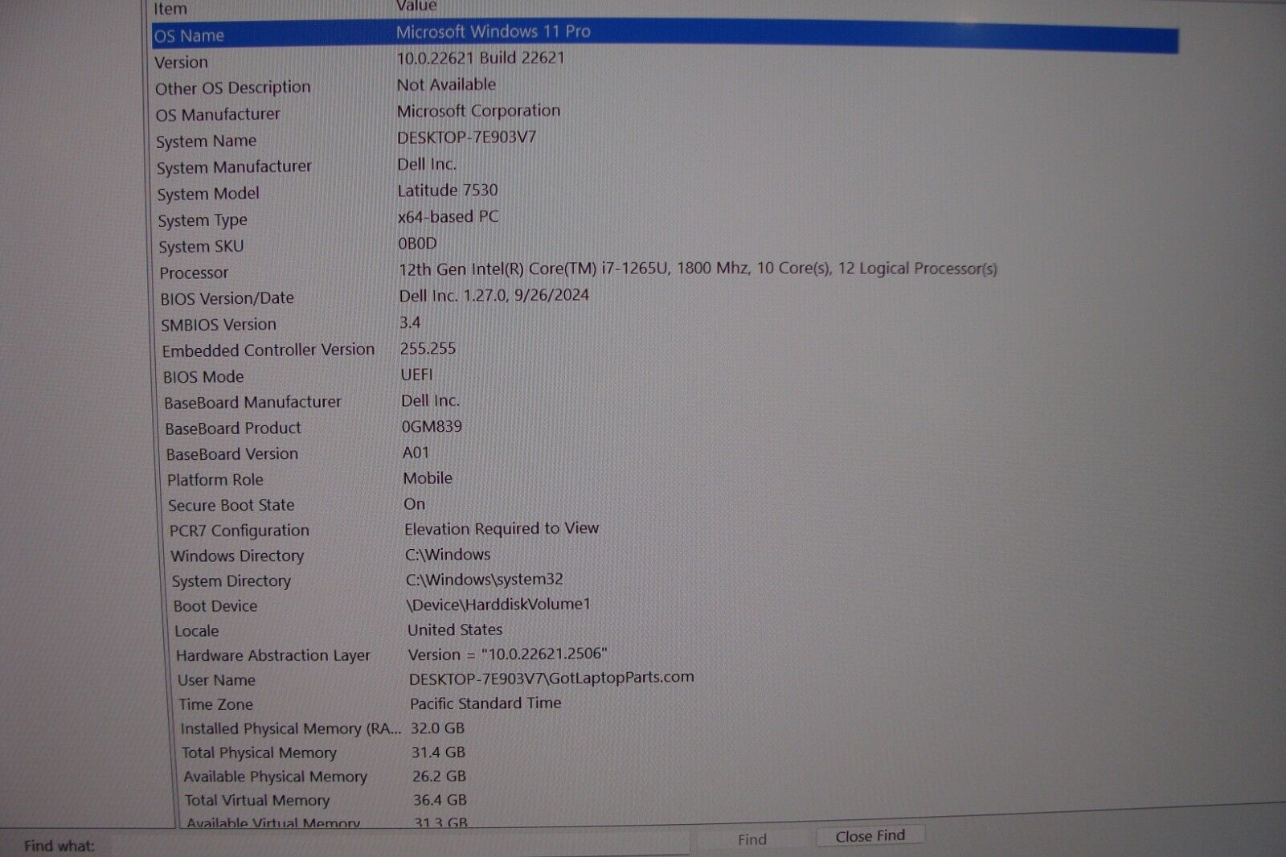Click Dell Inc. 1.27.0 BIOS value
Image resolution: width=1286 pixels, height=857 pixels.
pos(494,295)
